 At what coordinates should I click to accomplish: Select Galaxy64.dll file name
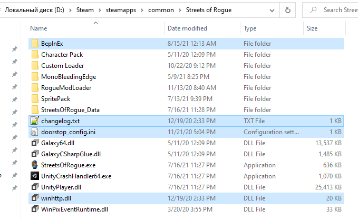coord(57,143)
